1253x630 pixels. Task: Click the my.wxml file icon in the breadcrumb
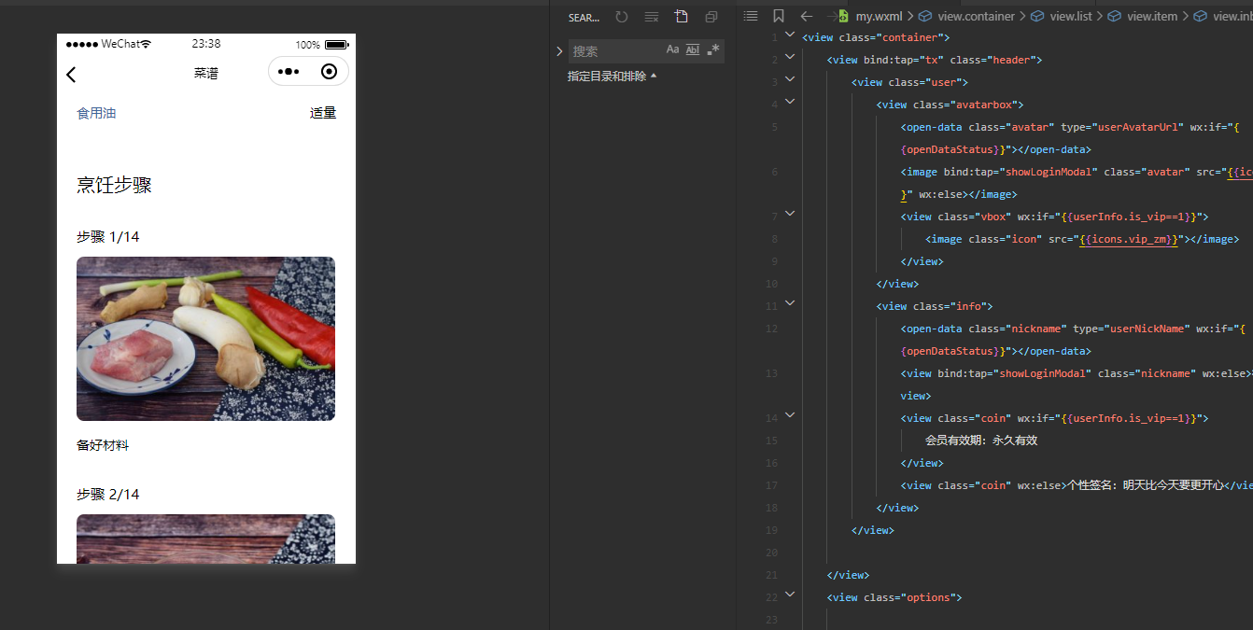(843, 16)
